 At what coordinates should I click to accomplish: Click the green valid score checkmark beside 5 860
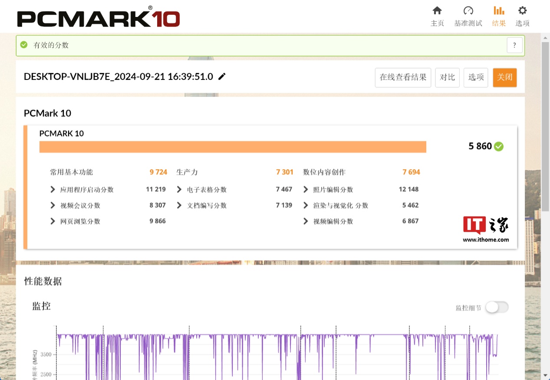click(x=499, y=147)
